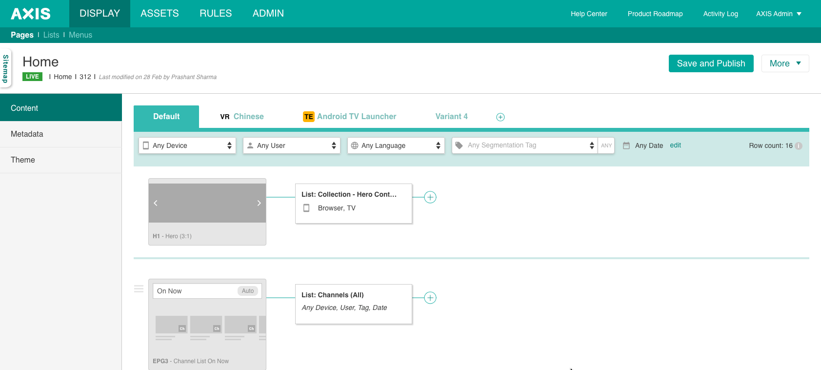
Task: Click the hero carousel left arrow
Action: (x=156, y=203)
